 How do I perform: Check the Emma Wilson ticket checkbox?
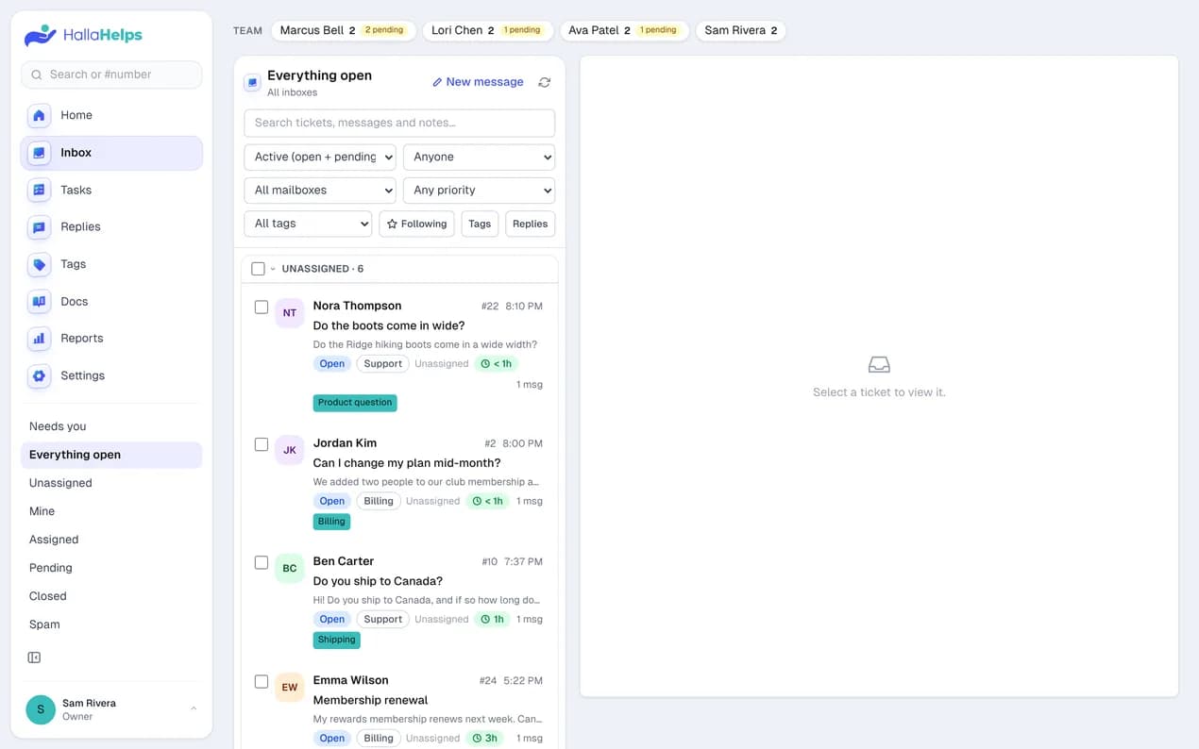pos(262,681)
